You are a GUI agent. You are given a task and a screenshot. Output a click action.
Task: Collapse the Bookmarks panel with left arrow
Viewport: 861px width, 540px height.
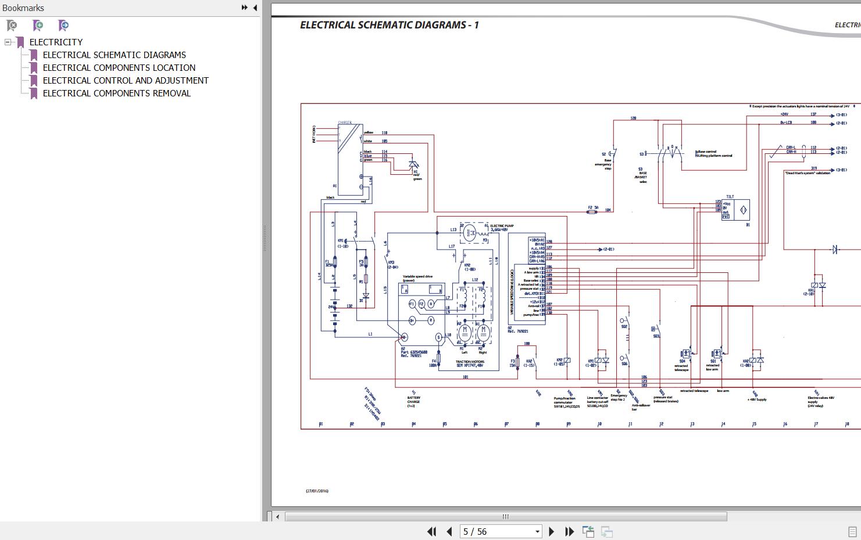[x=255, y=8]
